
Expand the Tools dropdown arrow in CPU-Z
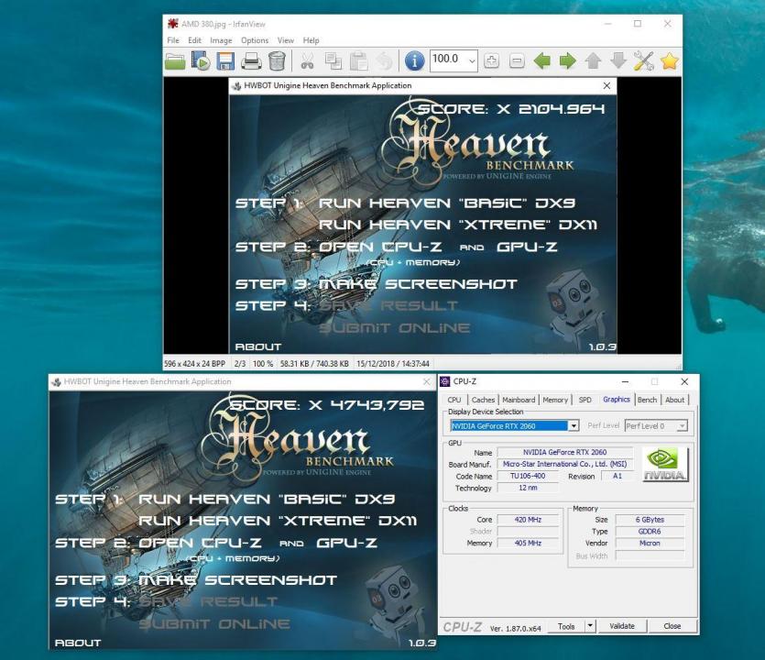point(590,626)
